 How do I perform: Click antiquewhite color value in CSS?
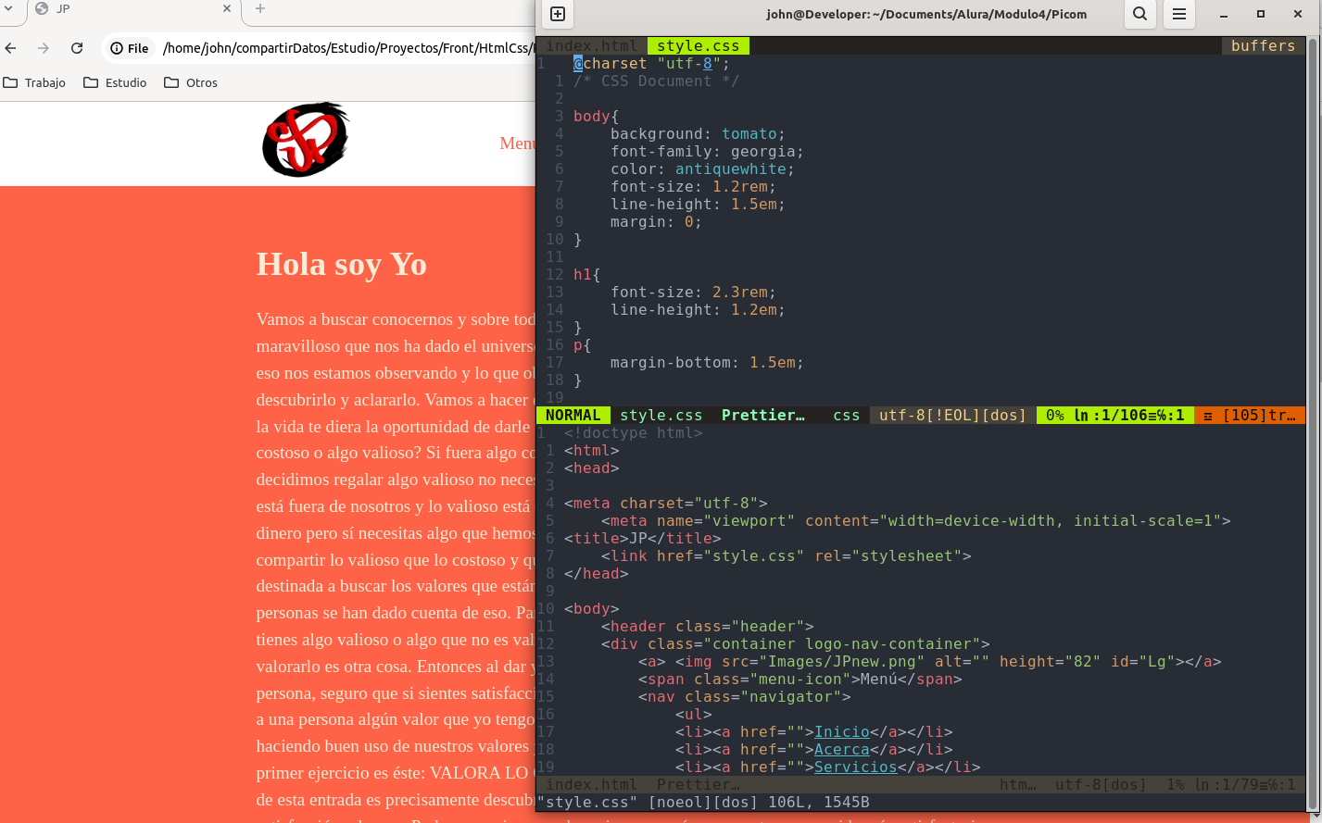coord(730,169)
